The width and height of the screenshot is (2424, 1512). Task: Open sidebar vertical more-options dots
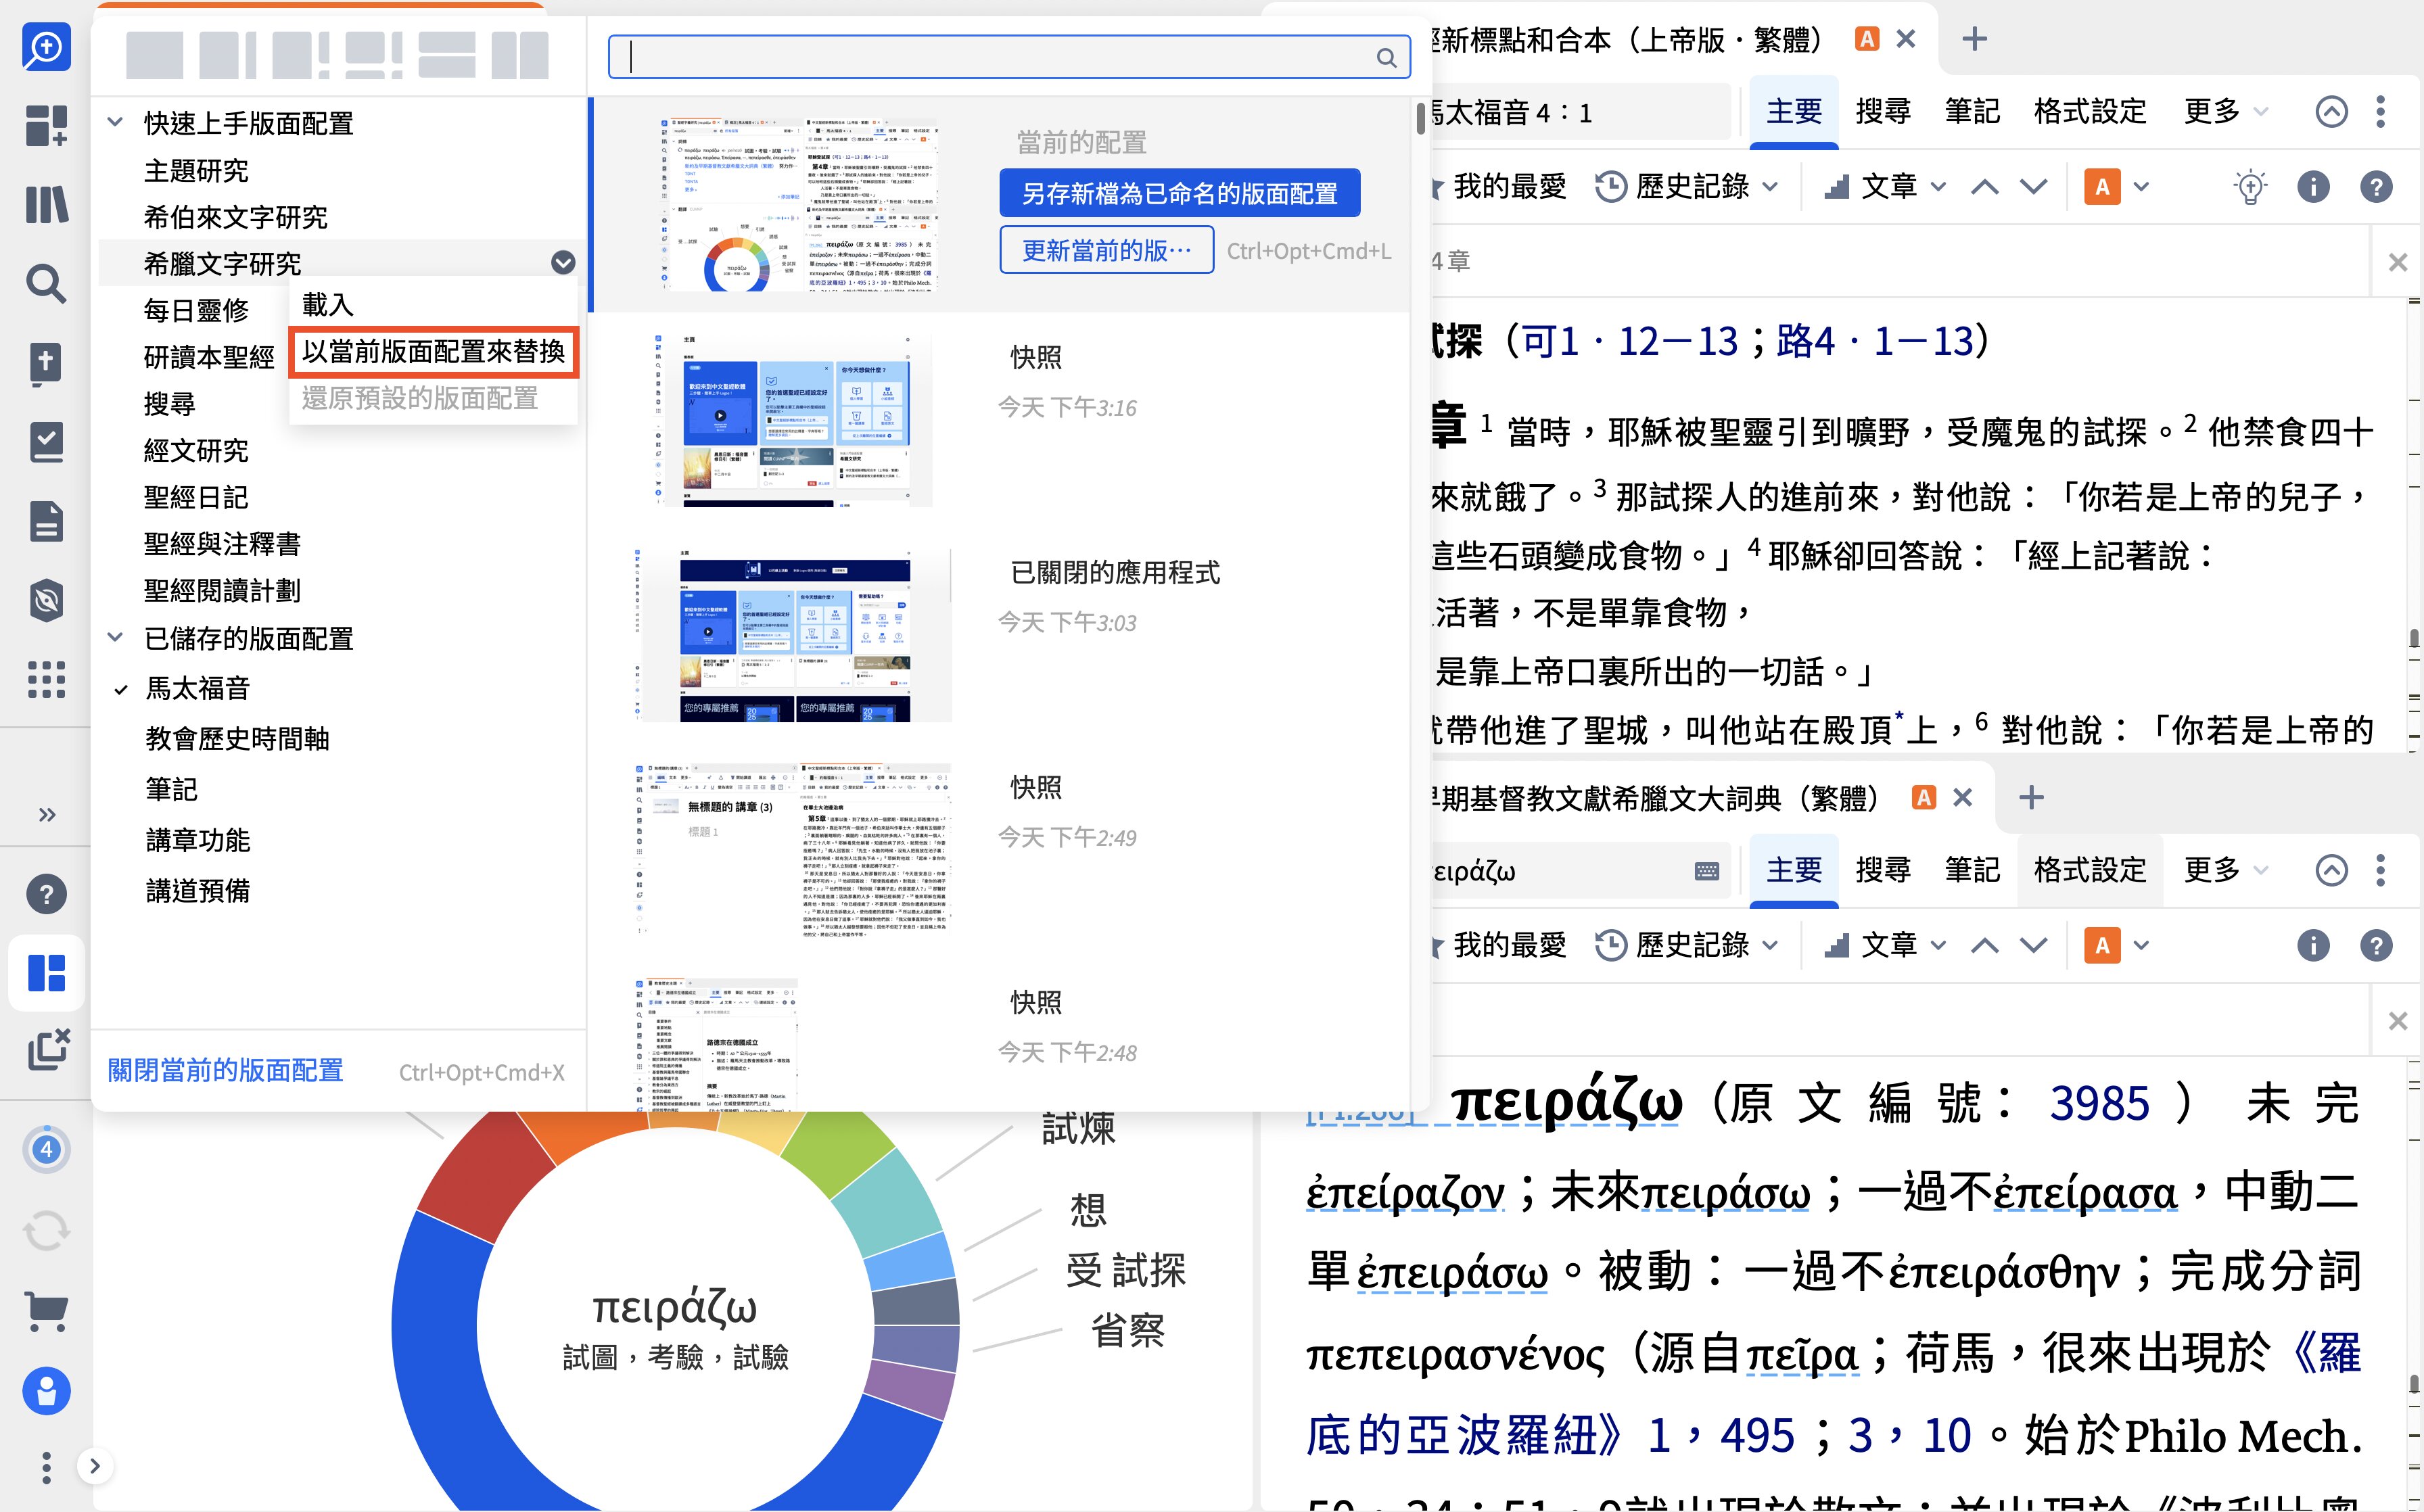click(46, 1467)
